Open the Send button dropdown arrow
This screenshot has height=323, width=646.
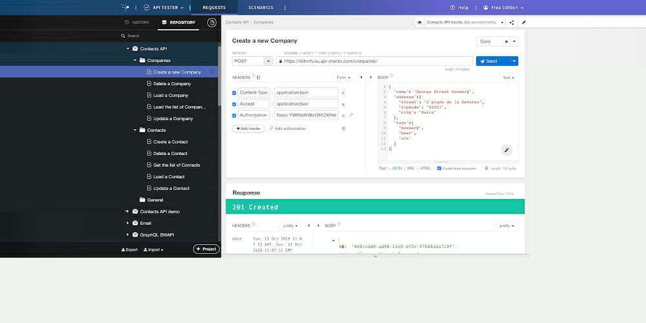tap(514, 61)
